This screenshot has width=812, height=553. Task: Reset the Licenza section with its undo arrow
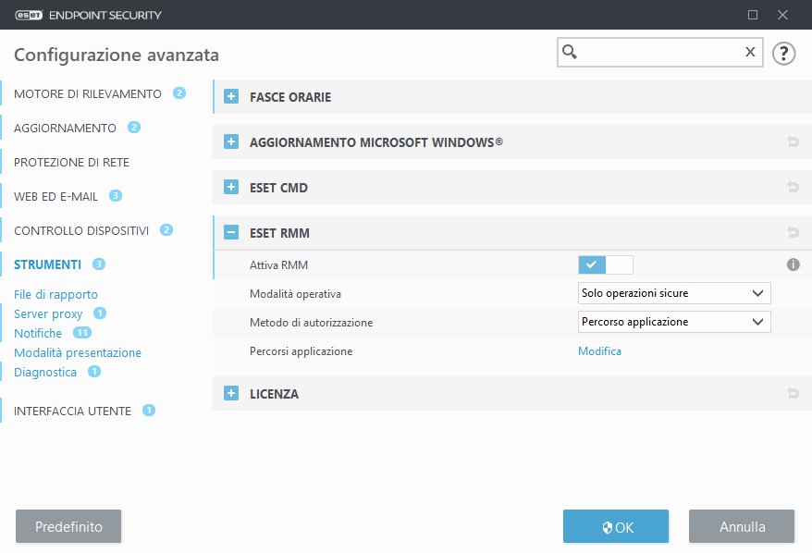pyautogui.click(x=793, y=393)
